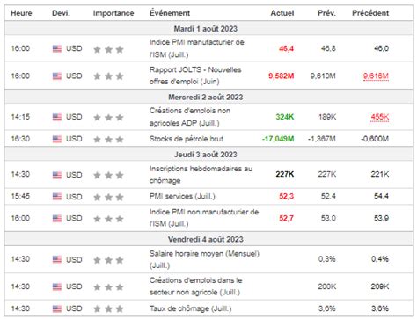
Task: Open the Rapport JOLTS Nouvelles offres d'emploi event
Action: tap(195, 76)
